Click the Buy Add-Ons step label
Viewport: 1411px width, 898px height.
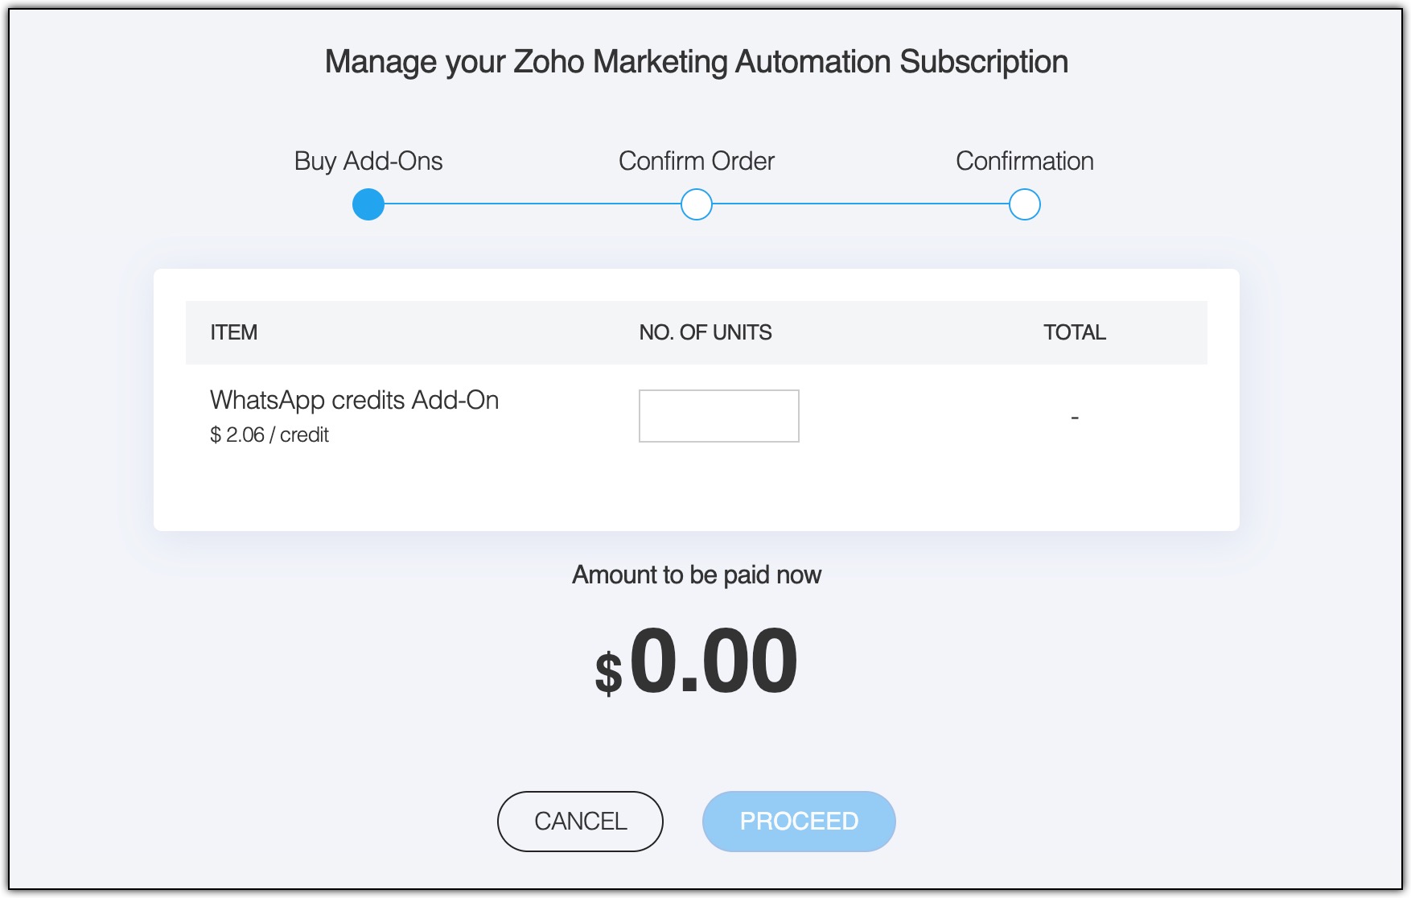click(x=368, y=161)
